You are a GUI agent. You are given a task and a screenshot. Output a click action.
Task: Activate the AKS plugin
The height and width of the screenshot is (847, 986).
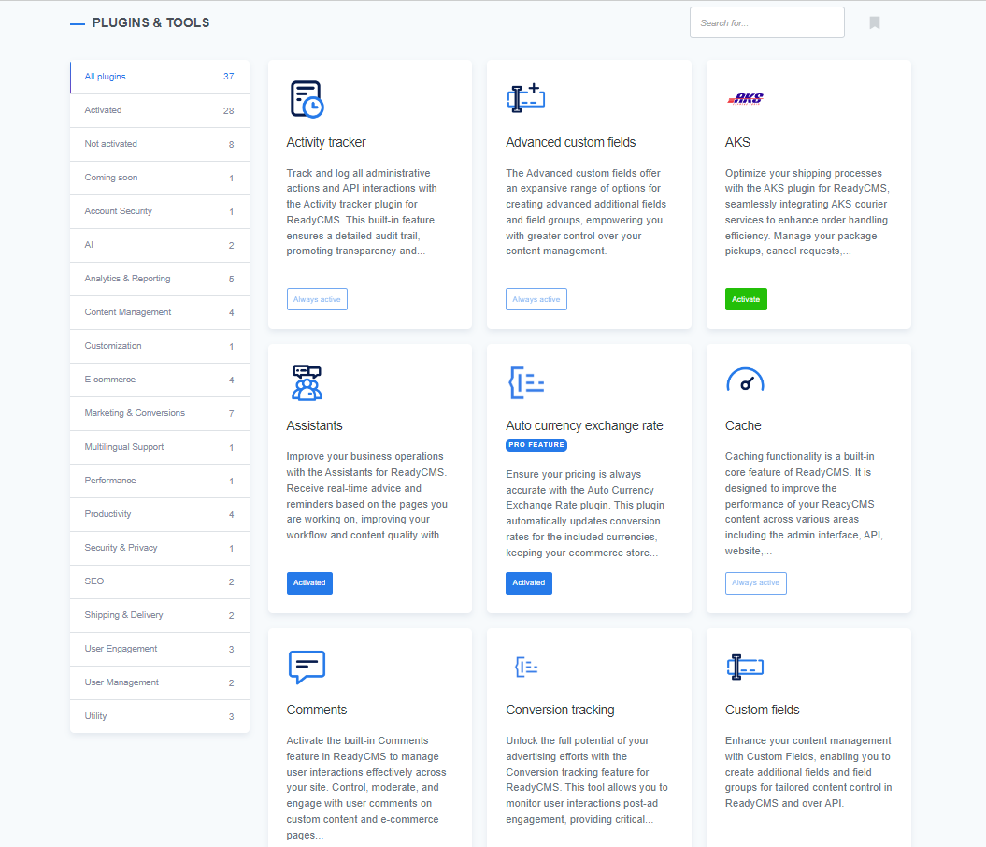[746, 299]
